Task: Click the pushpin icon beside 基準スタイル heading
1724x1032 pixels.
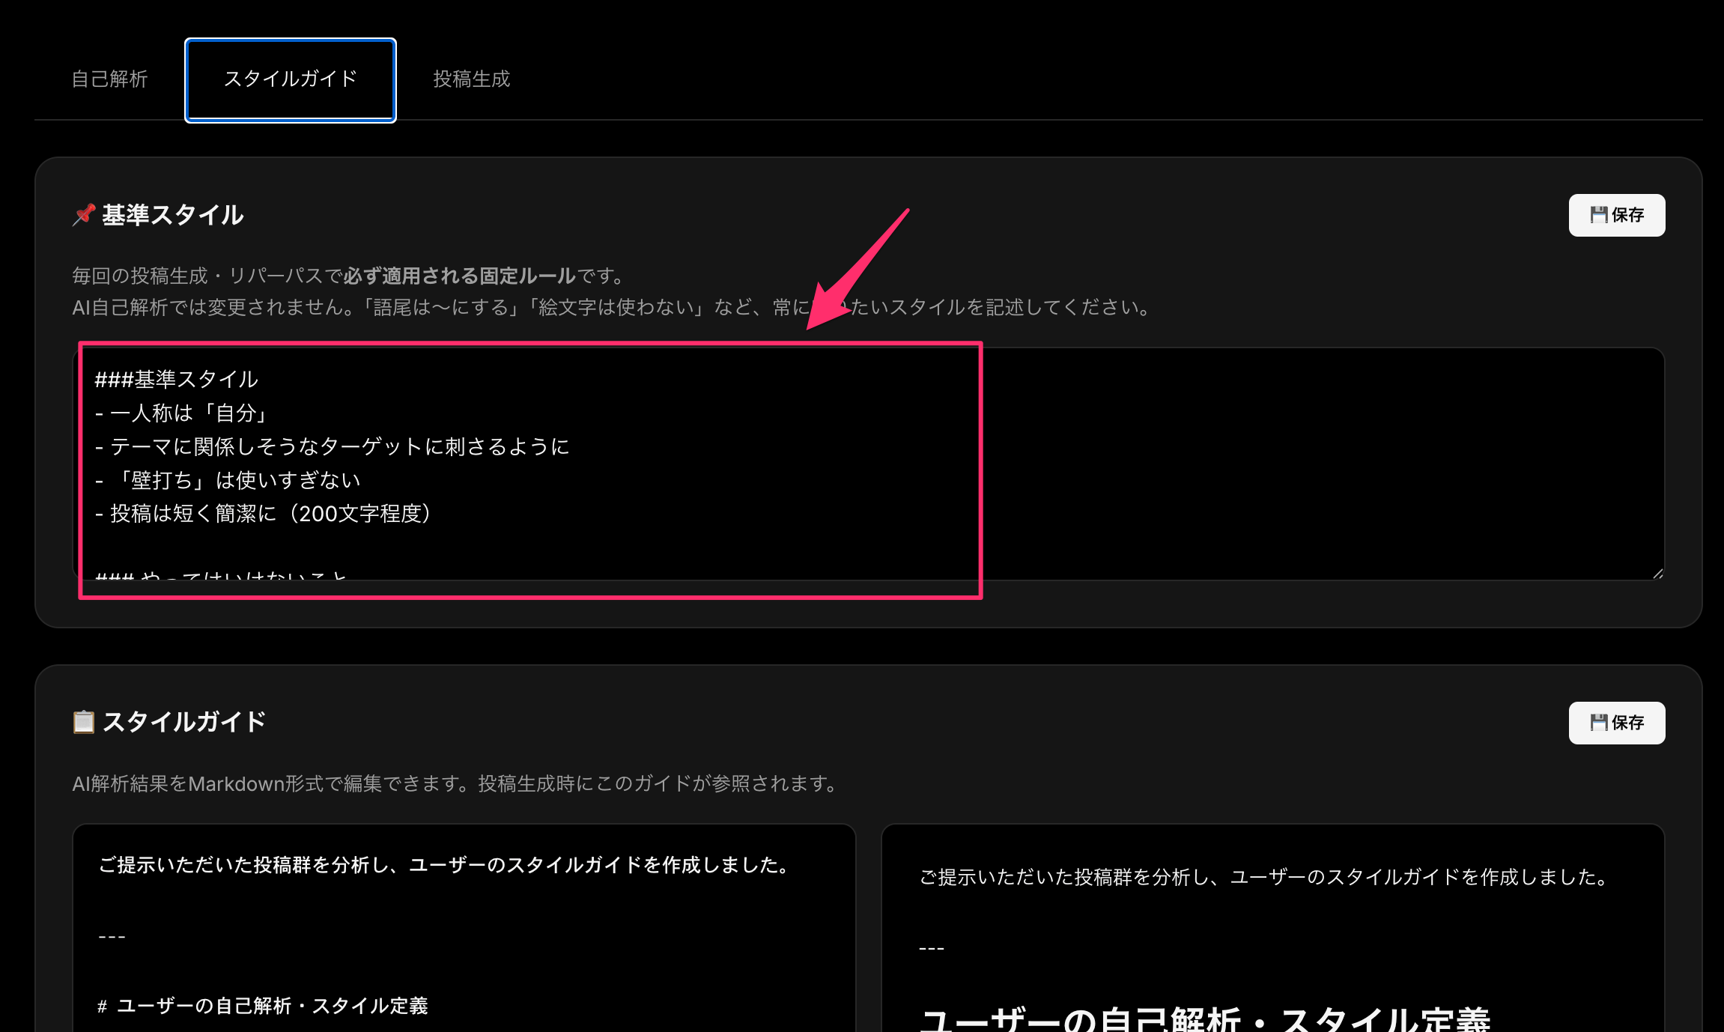Action: 83,215
